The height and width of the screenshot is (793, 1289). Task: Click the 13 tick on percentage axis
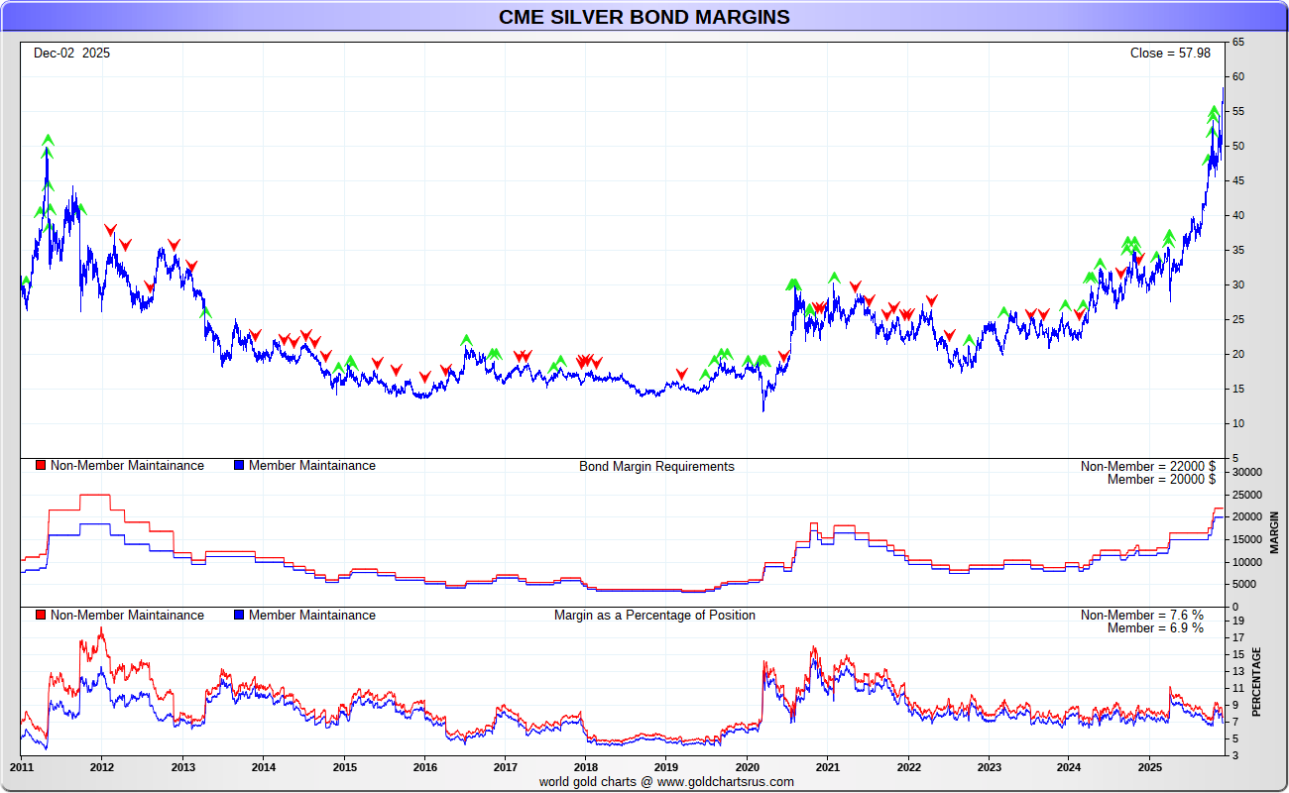coord(1239,672)
